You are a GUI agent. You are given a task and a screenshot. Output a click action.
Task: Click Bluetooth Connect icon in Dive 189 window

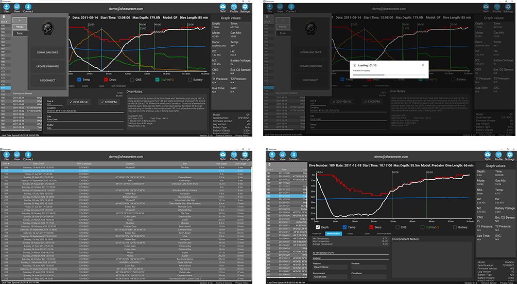pos(294,155)
